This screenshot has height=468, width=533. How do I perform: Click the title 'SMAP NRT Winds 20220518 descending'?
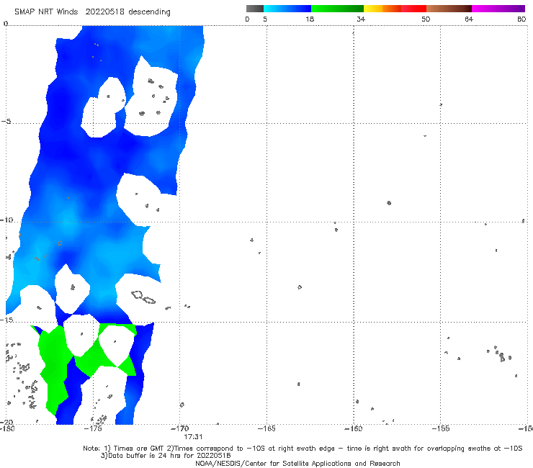click(92, 12)
